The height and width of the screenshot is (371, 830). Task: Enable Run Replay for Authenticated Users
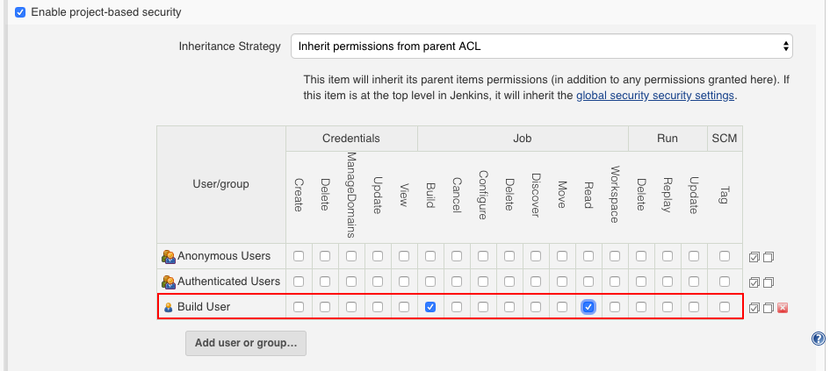coord(668,282)
